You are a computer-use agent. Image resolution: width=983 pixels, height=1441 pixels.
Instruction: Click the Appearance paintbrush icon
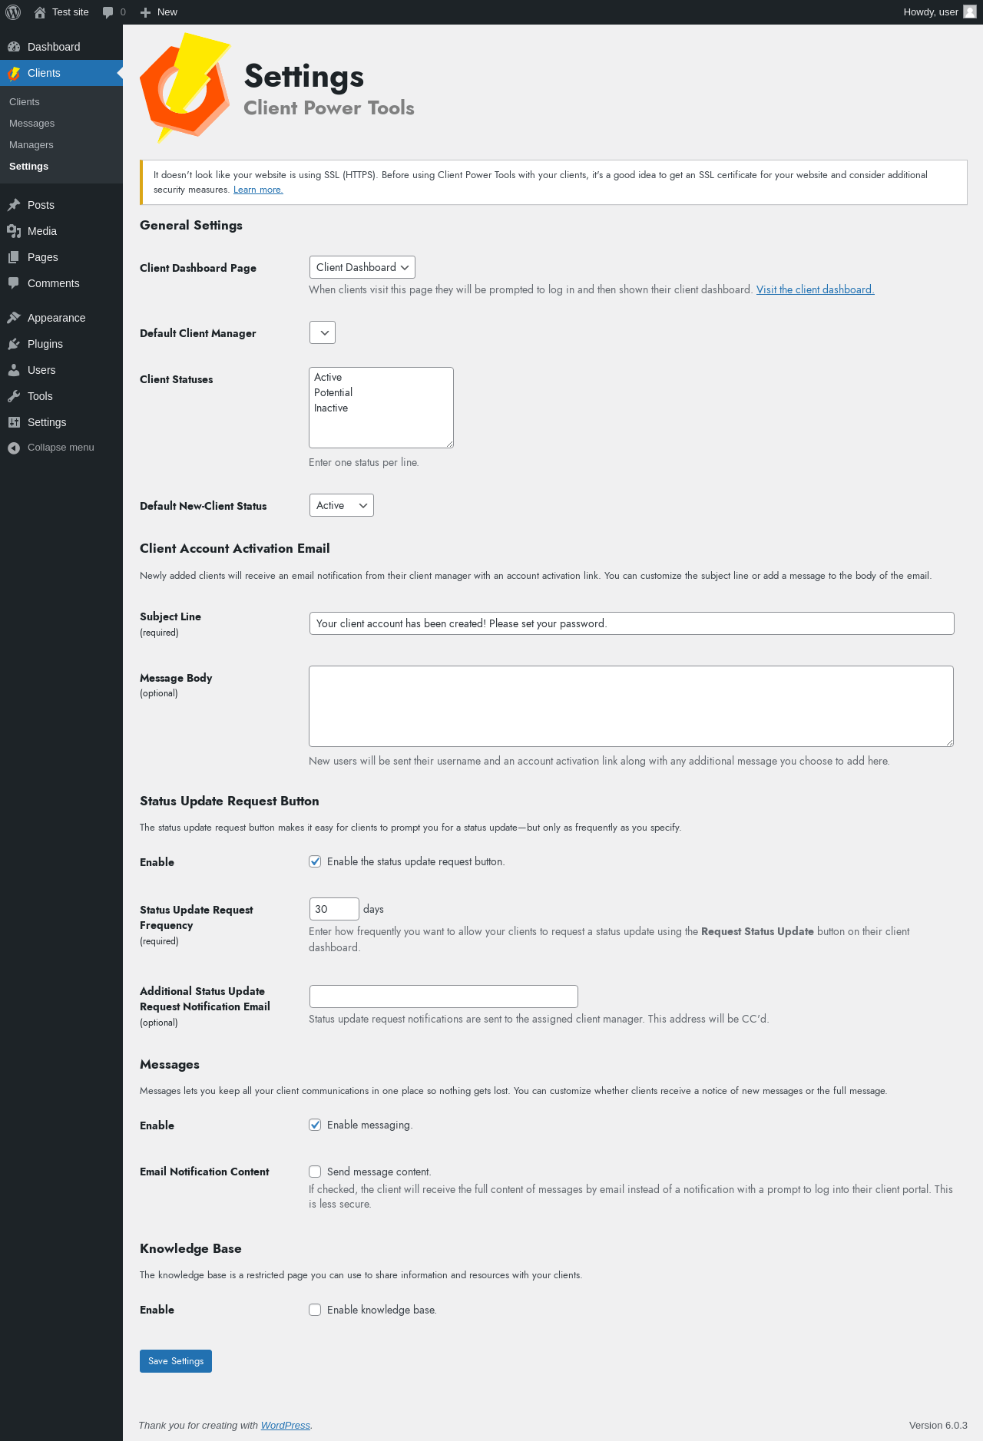click(x=14, y=318)
